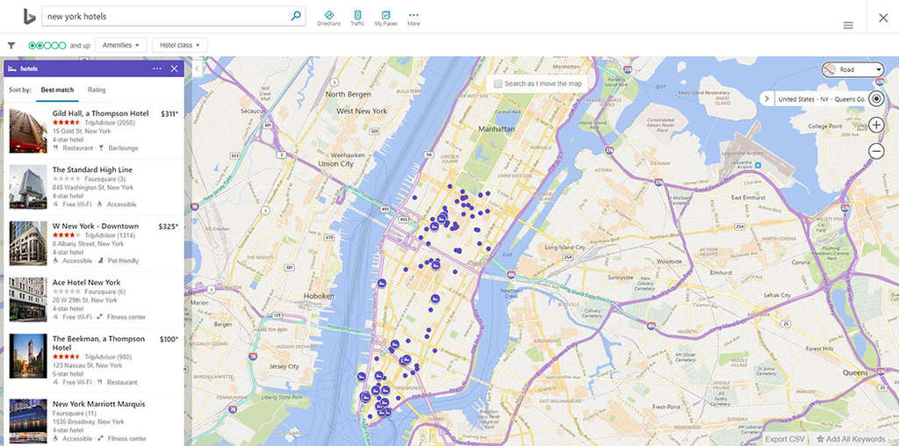The height and width of the screenshot is (446, 899).
Task: Open the More options menu
Action: tap(414, 18)
